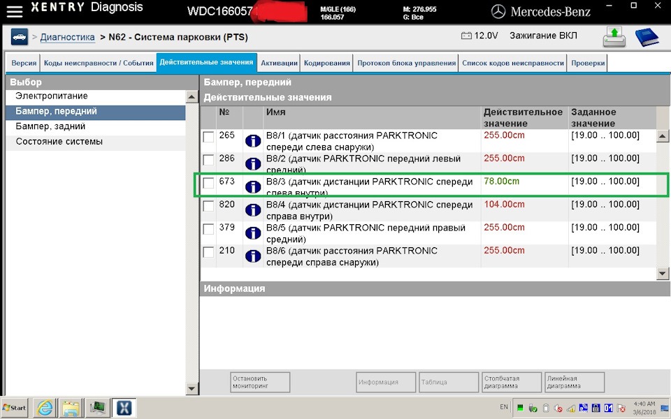Click the Выбор list scroll-down arrow

(192, 389)
